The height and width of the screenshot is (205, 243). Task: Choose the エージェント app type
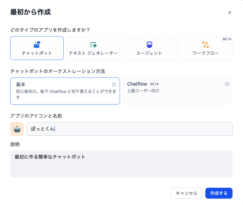pyautogui.click(x=149, y=48)
